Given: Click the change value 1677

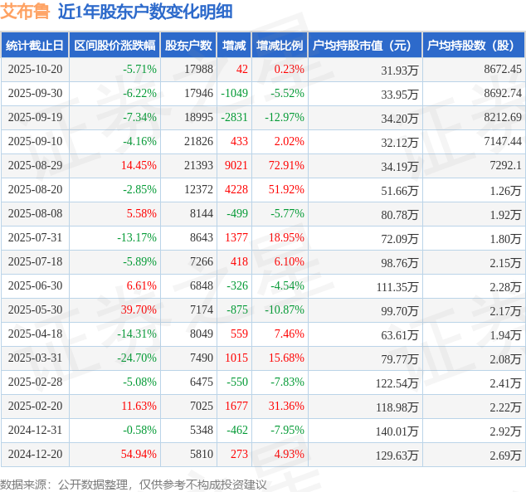Looking at the screenshot, I should click(236, 406).
